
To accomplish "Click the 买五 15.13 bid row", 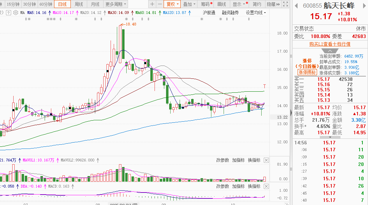I will click(330, 100).
